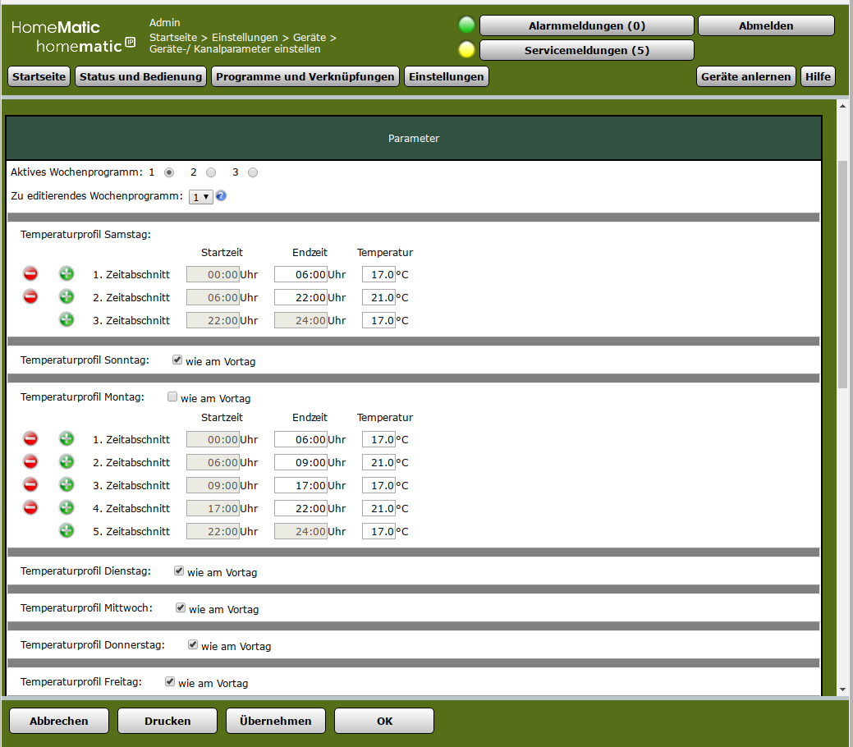Add after Monday's 4th Zeitabschnitt with green plus
The height and width of the screenshot is (747, 853).
pyautogui.click(x=66, y=507)
